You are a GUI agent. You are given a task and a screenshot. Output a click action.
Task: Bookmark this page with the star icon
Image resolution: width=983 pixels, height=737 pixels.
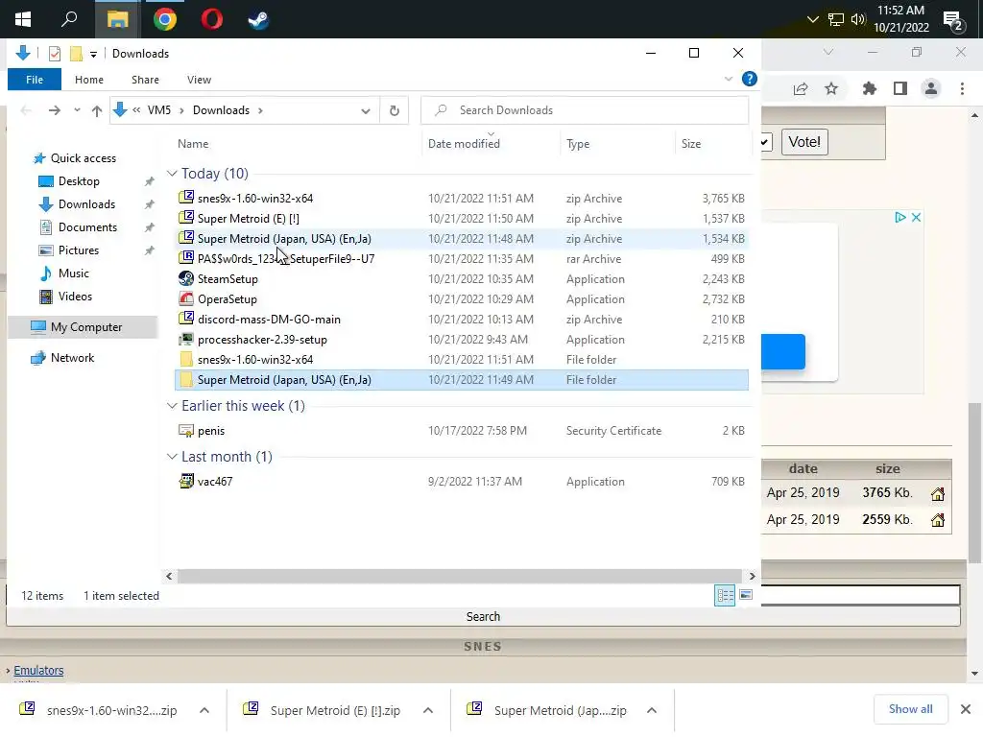click(x=831, y=89)
